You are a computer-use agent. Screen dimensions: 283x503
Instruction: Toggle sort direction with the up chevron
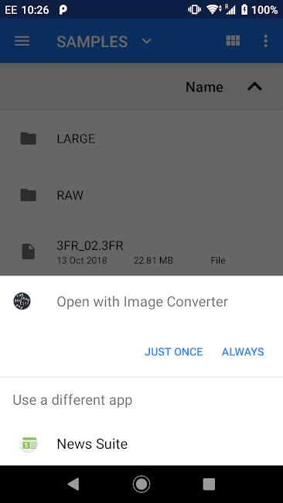255,87
